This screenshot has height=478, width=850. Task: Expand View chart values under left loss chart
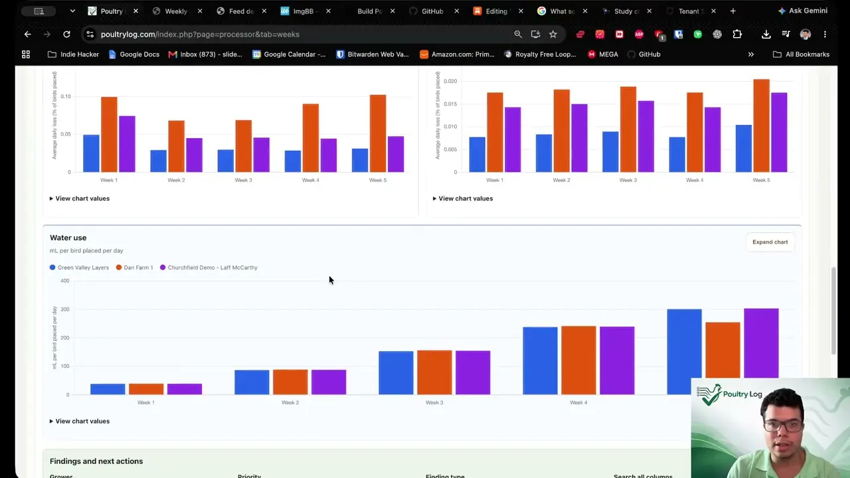point(79,199)
